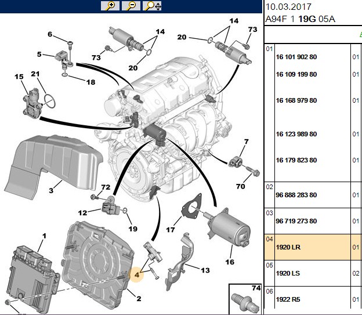Click the highlighted callout number 4
This screenshot has height=315, width=362.
click(x=137, y=275)
